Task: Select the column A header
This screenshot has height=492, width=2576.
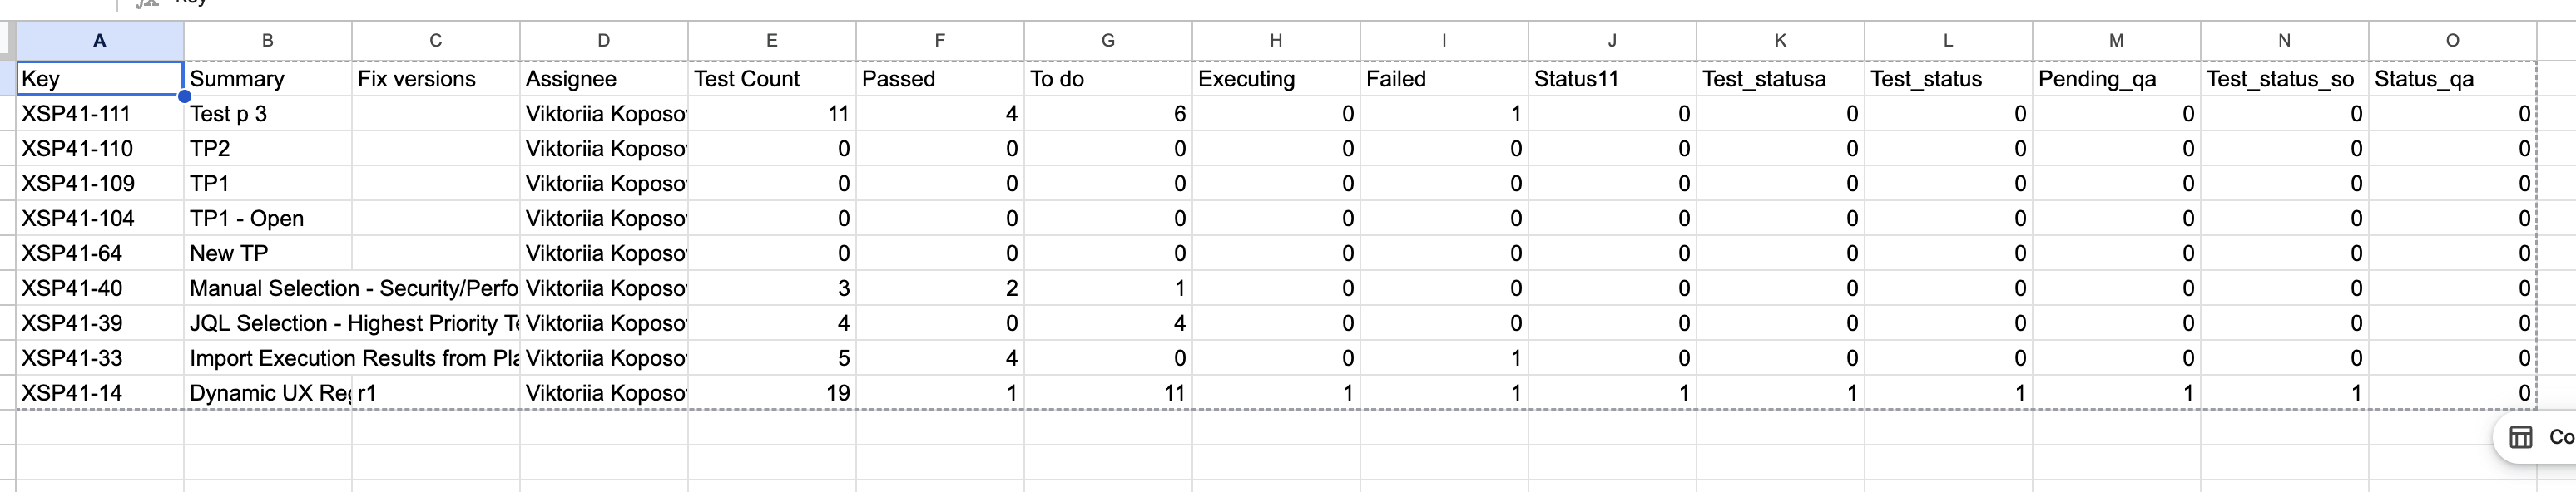Action: click(x=99, y=41)
